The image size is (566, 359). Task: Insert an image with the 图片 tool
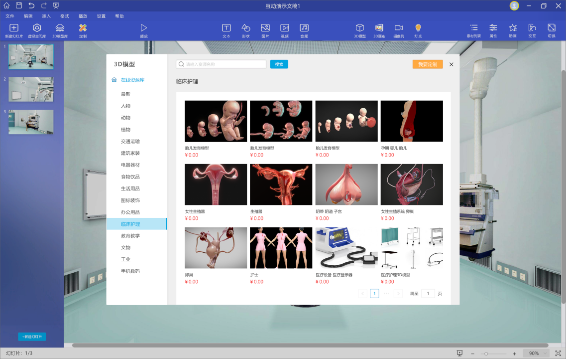point(265,30)
